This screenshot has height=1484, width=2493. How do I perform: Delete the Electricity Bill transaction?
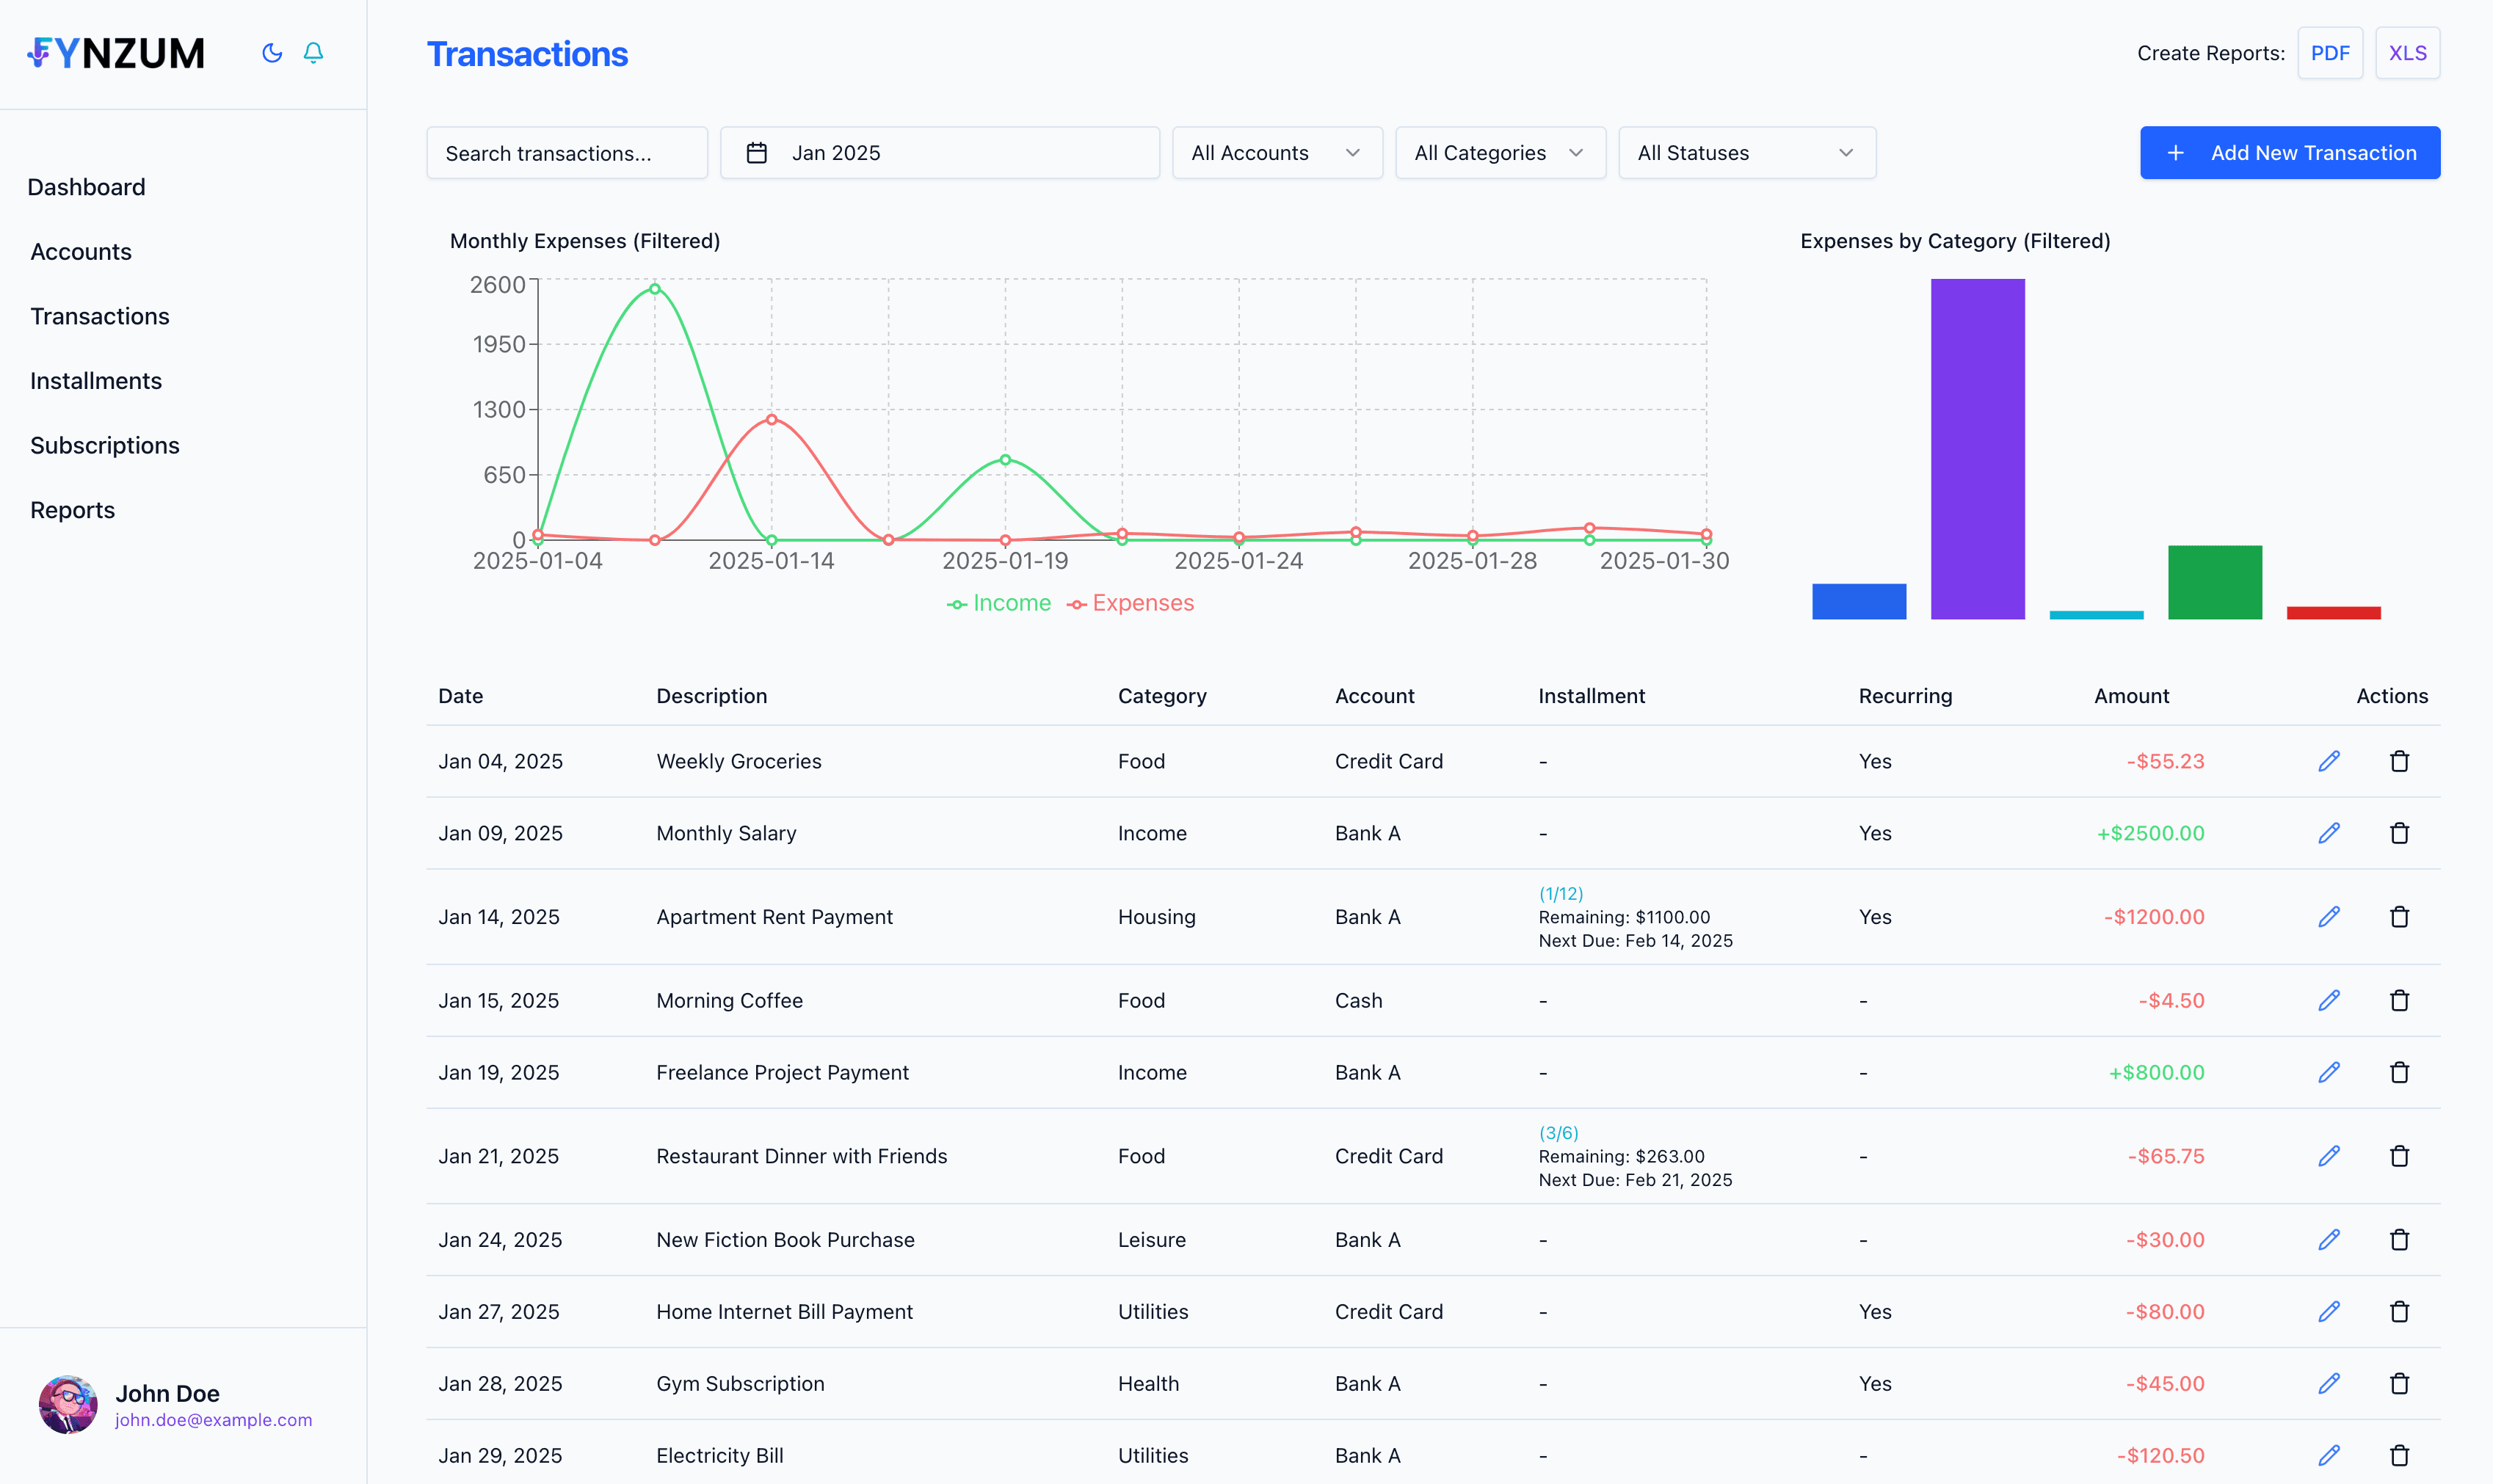(x=2399, y=1455)
